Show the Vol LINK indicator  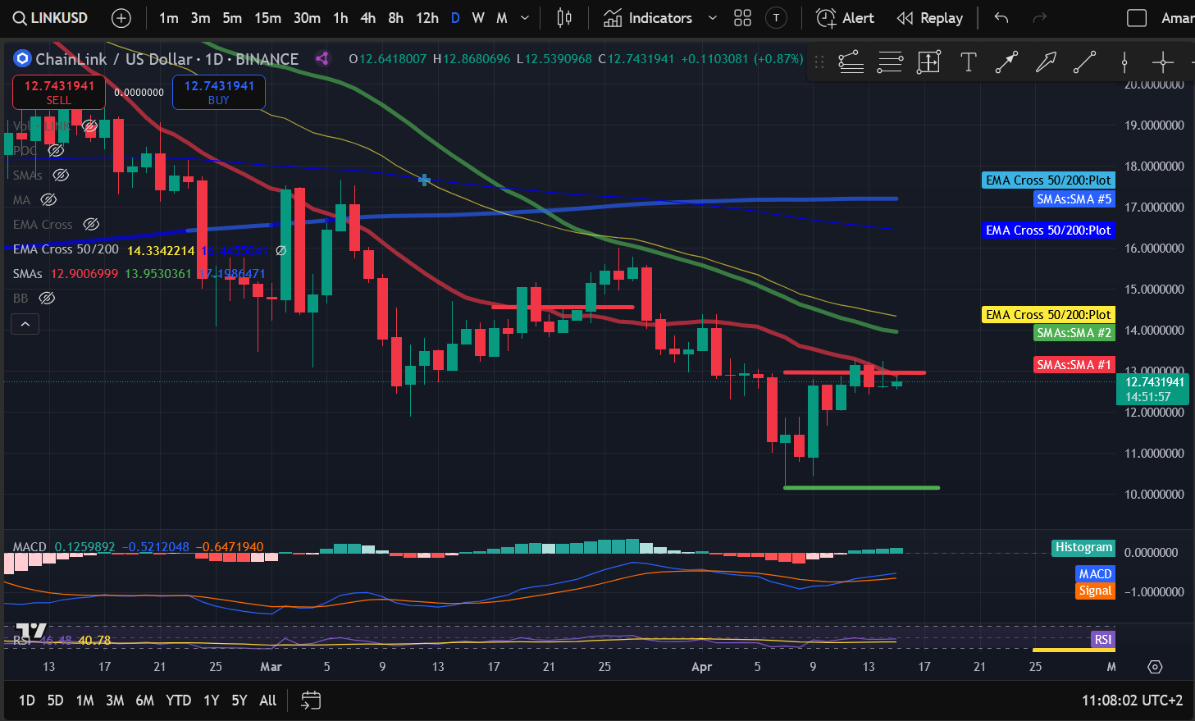click(x=89, y=125)
